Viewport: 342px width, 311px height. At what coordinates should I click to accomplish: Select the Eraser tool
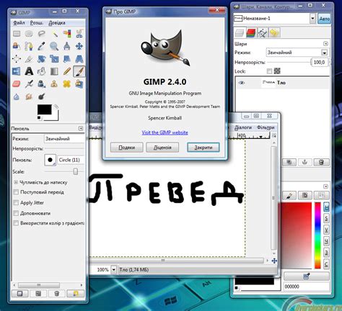pyautogui.click(x=17, y=84)
